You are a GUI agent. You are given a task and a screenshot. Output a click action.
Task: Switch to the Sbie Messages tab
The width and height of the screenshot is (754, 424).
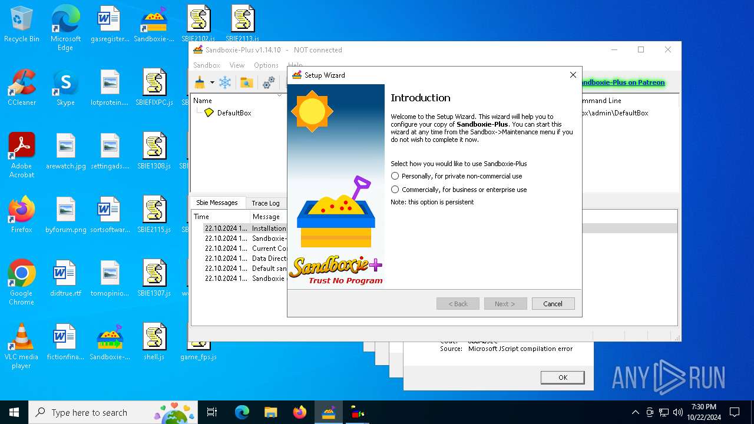click(x=217, y=203)
